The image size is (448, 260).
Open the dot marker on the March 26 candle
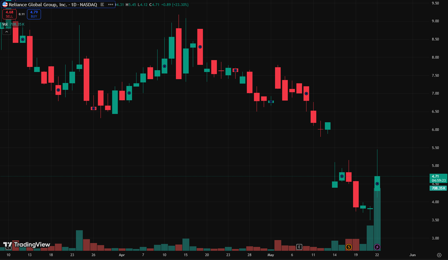coord(93,108)
